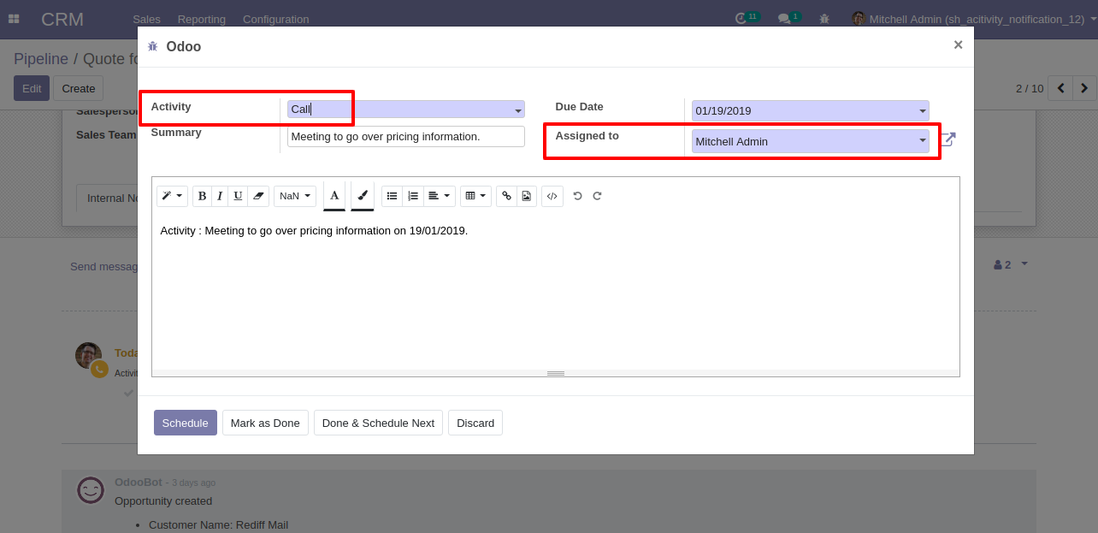Expand the Activity type dropdown arrow
The image size is (1098, 533).
[x=518, y=110]
